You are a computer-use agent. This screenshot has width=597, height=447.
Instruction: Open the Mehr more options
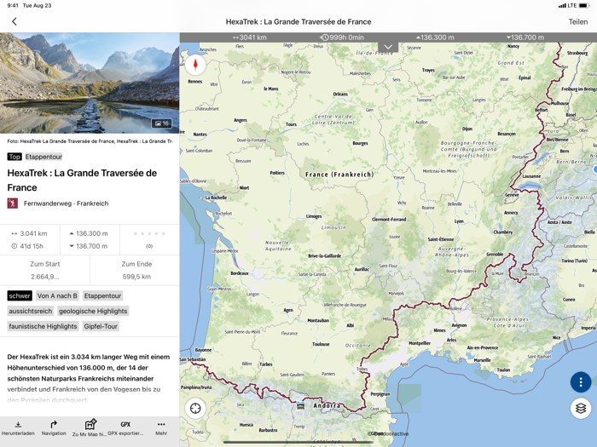(161, 428)
